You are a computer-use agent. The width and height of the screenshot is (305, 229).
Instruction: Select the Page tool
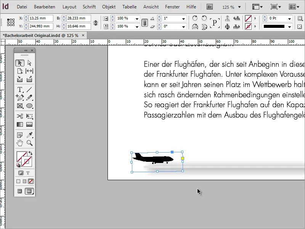pyautogui.click(x=20, y=71)
